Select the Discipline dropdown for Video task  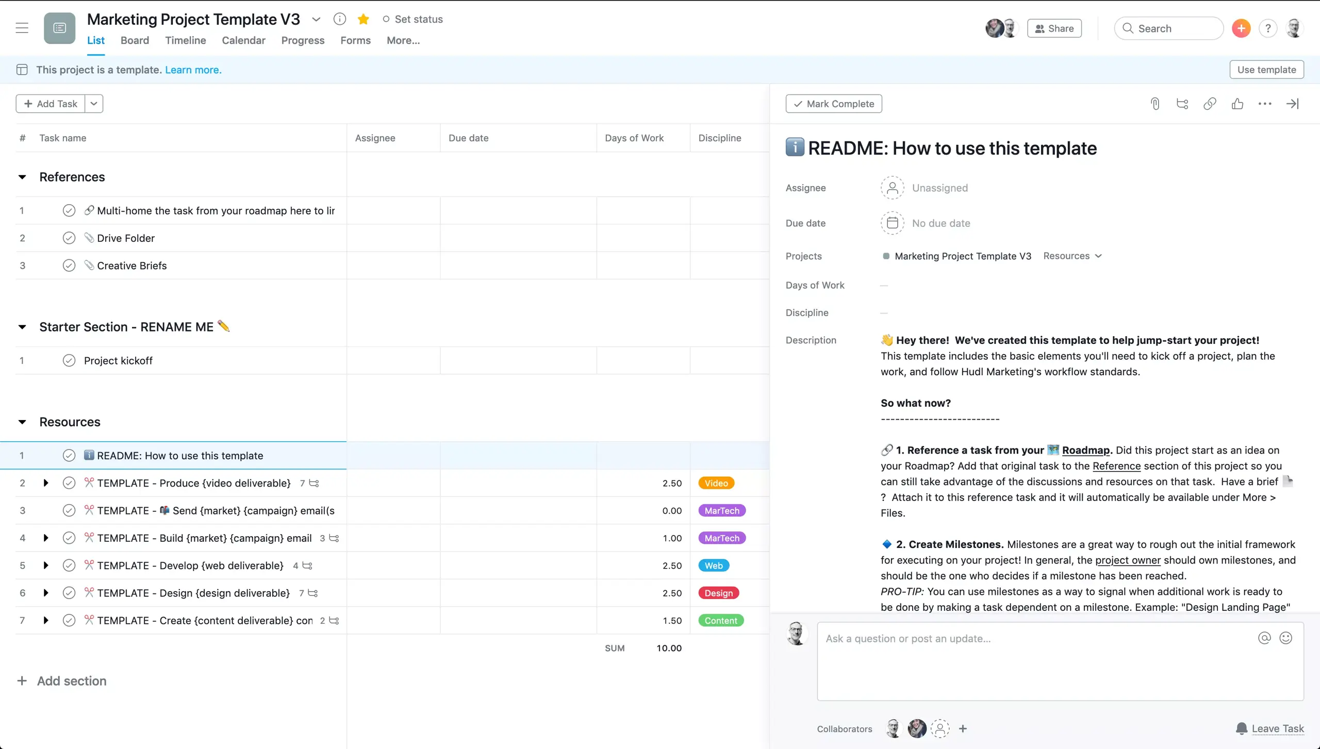point(717,482)
